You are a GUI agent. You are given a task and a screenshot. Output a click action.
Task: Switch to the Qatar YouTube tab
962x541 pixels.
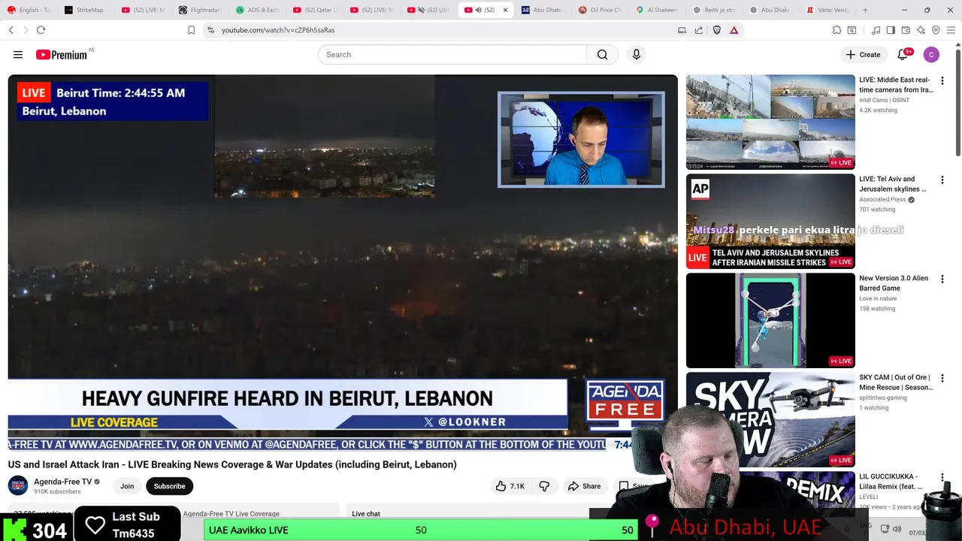tap(315, 10)
